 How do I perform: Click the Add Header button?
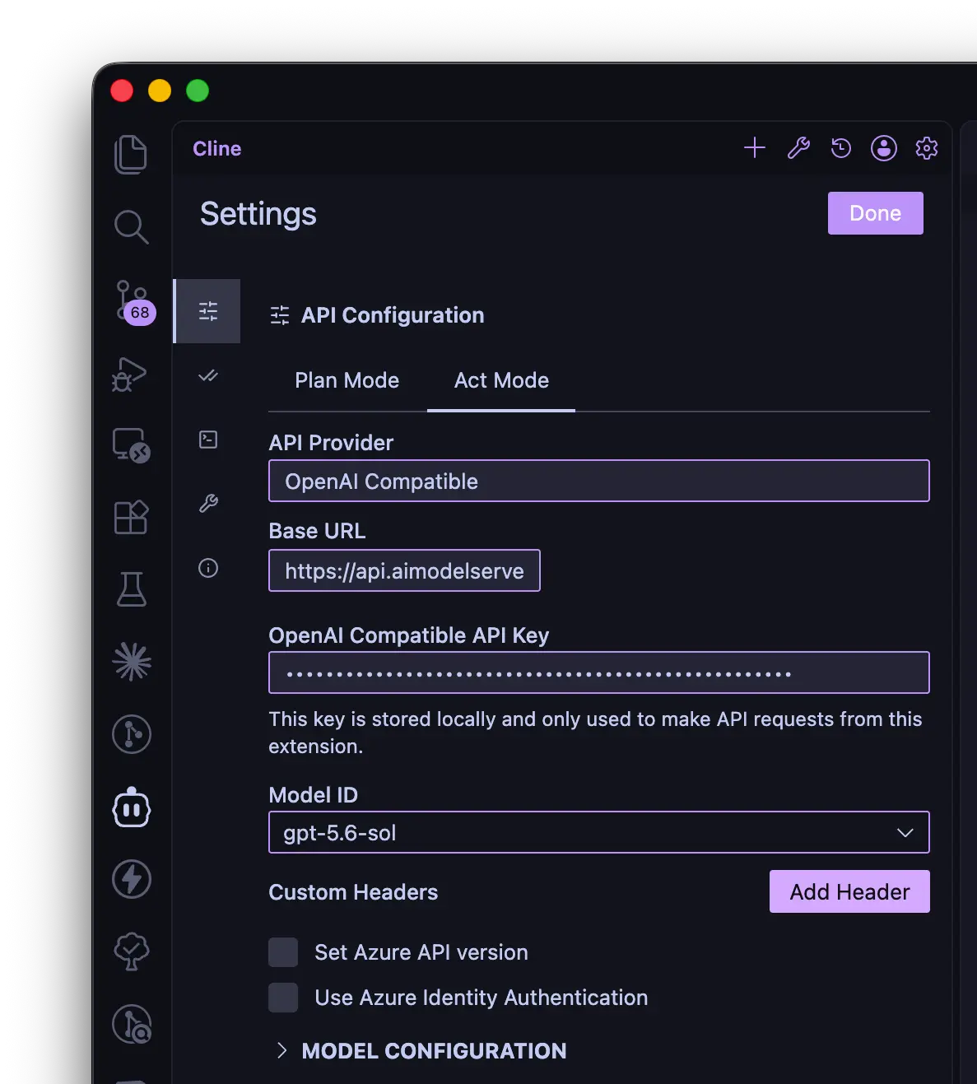[x=849, y=891]
